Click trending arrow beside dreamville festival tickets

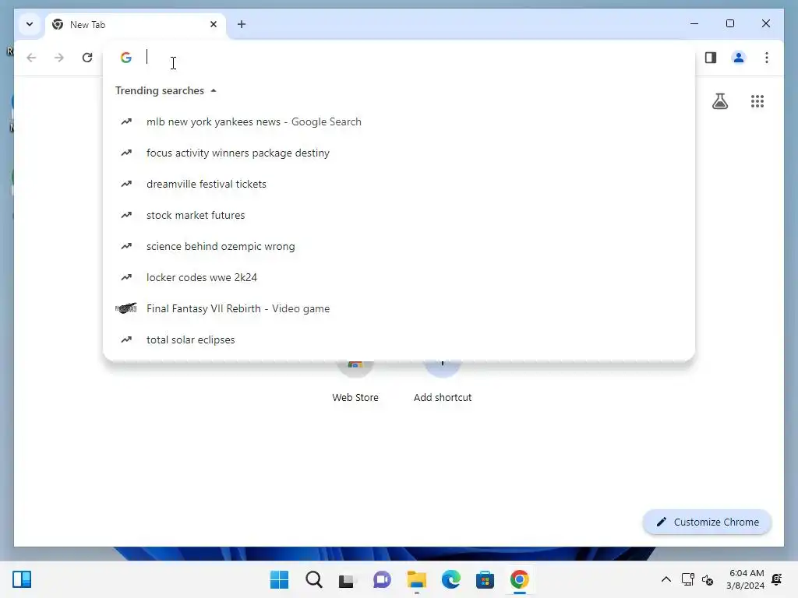126,184
